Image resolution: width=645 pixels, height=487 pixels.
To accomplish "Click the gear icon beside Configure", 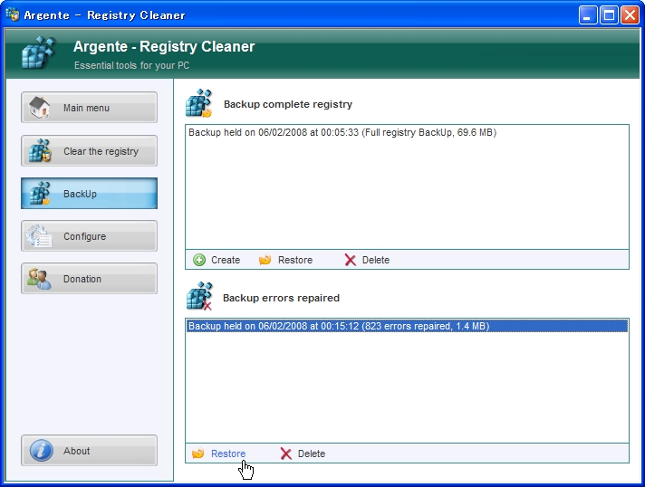I will [39, 236].
